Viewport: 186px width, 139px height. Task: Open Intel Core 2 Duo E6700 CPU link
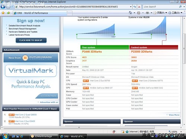click(x=100, y=81)
